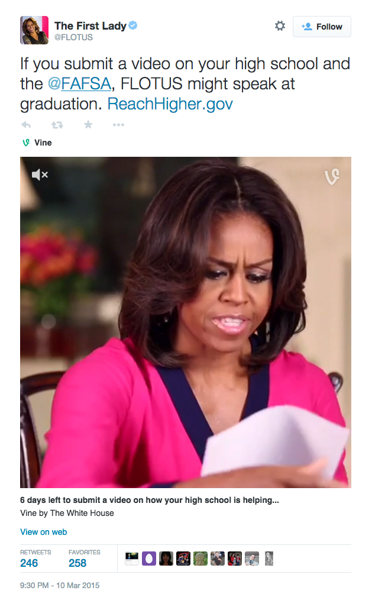Unmute the Vine video with the speaker icon
Viewport: 372px width, 610px height.
pos(40,175)
